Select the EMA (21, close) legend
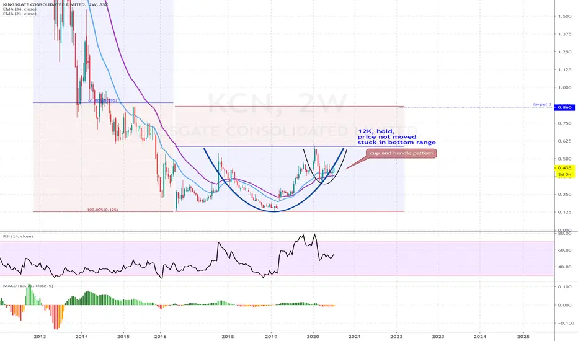Screen dimensions: 578x341 point(20,14)
